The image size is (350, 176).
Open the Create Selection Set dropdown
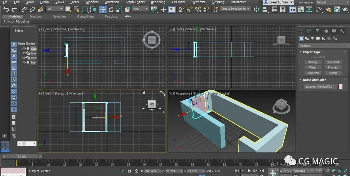coord(235,9)
